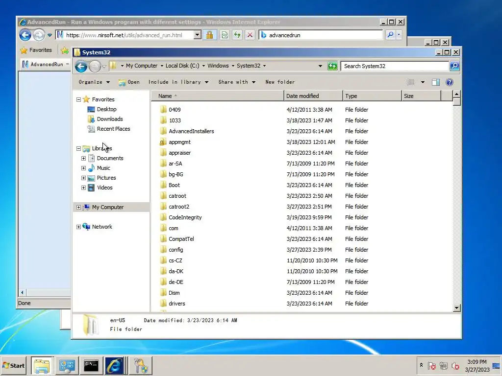Click the security lock icon in Internet Explorer
Screen dimensions: 502x376
coord(210,35)
